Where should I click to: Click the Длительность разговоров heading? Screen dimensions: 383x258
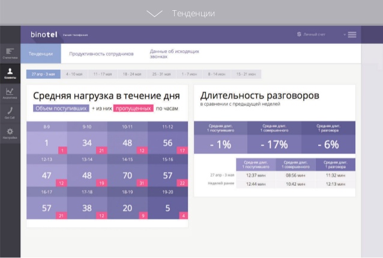pyautogui.click(x=260, y=96)
